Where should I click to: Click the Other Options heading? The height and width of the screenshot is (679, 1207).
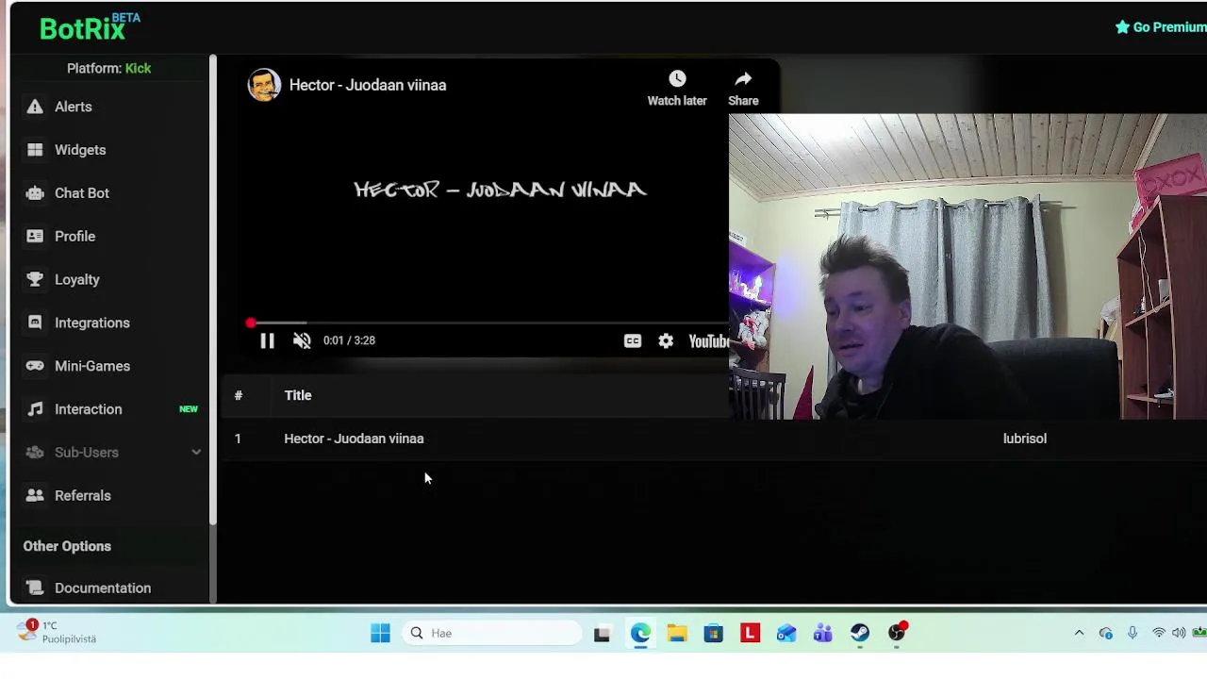[x=67, y=546]
